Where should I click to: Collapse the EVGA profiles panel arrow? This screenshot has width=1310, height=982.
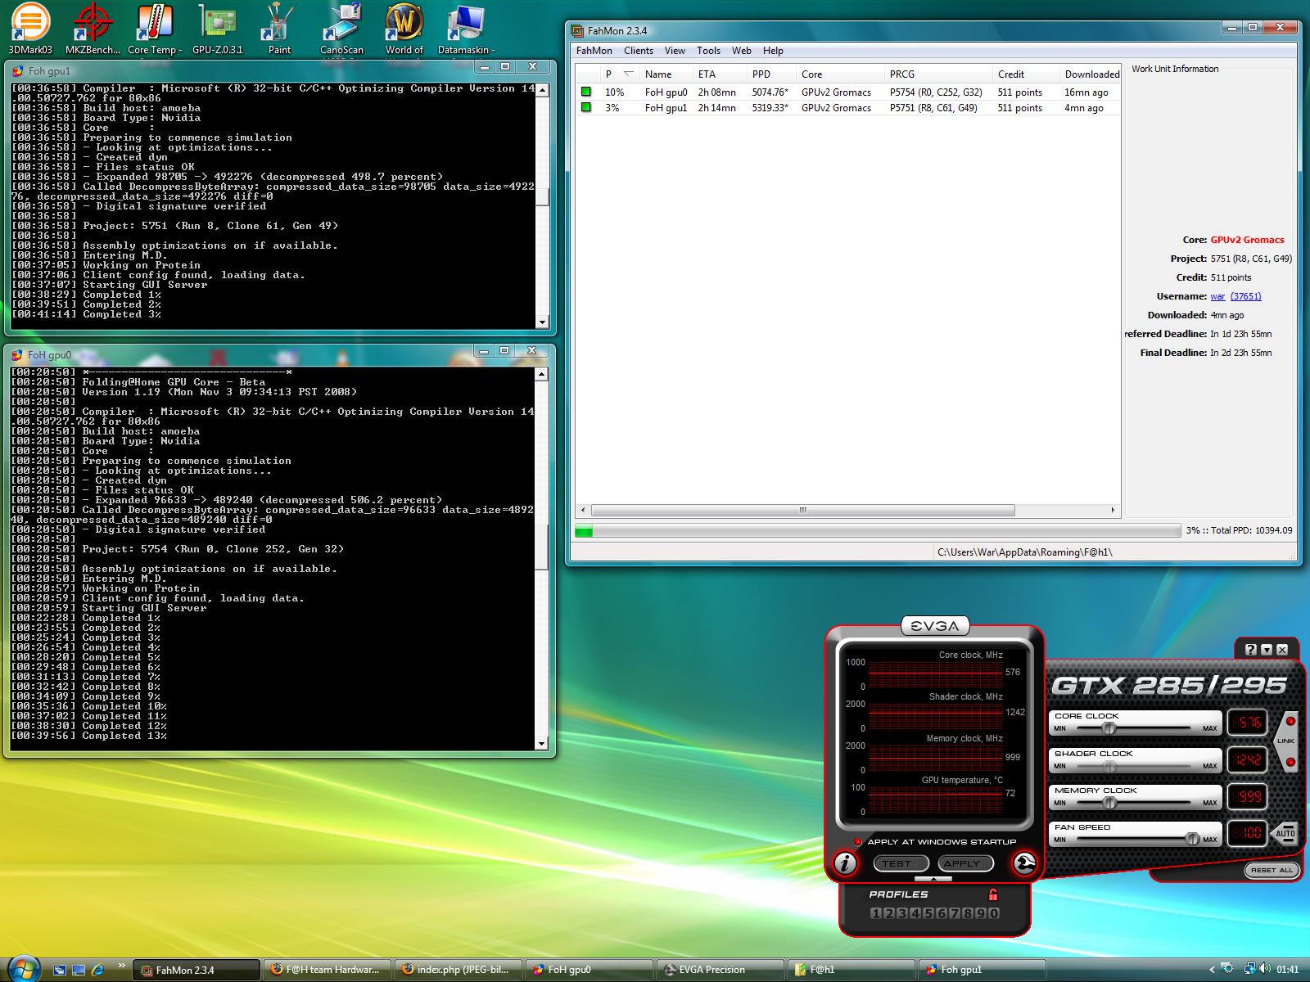point(933,879)
